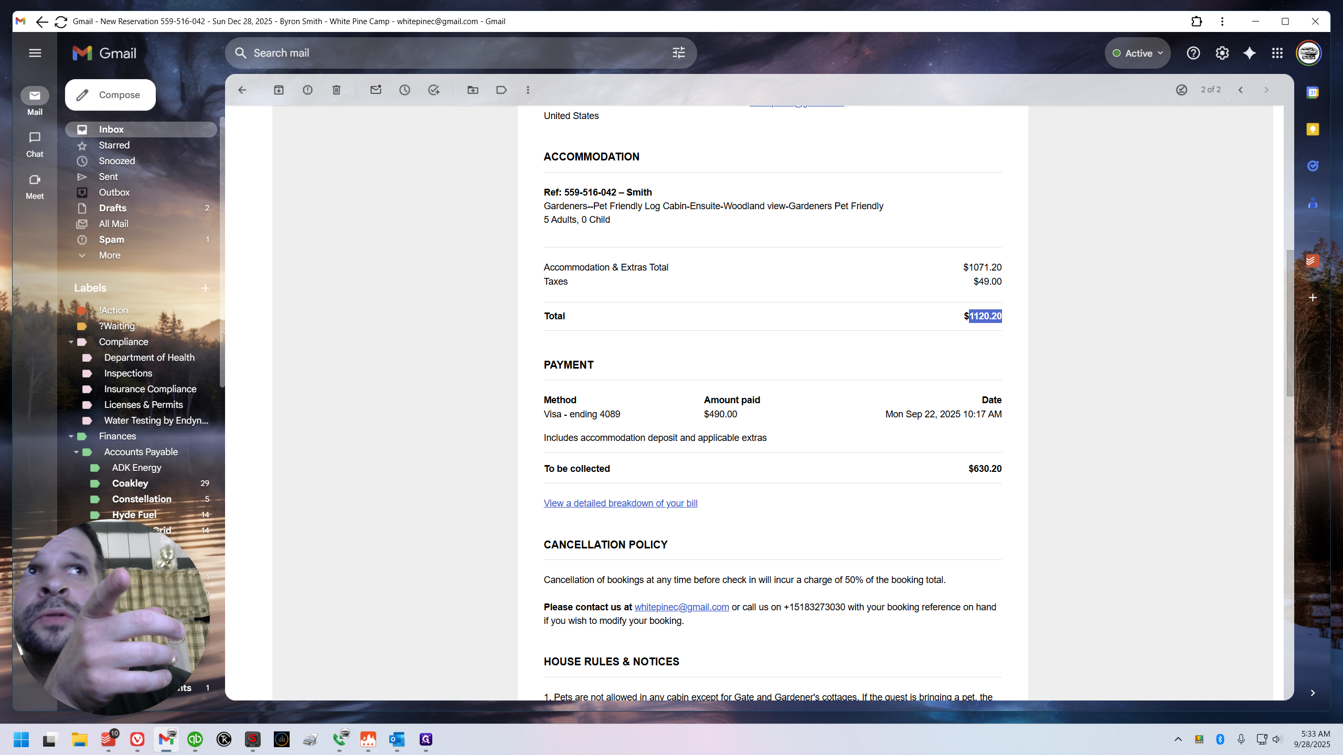
Task: Open the Labels tag icon
Action: point(502,90)
